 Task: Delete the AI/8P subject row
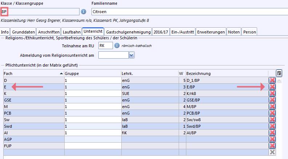(x=272, y=133)
